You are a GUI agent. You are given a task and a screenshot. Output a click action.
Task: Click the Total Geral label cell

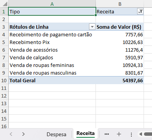[x=52, y=80]
